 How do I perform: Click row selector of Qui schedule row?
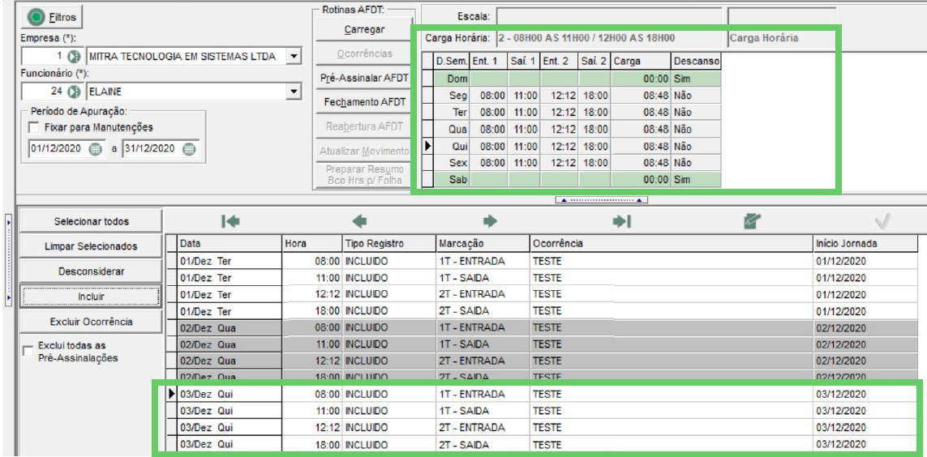point(427,145)
